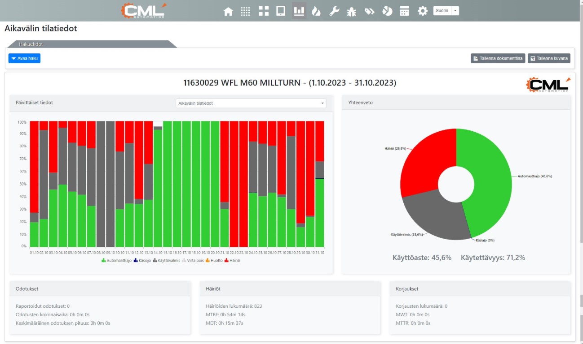Open the Suomi language dropdown
This screenshot has width=583, height=344.
point(446,11)
